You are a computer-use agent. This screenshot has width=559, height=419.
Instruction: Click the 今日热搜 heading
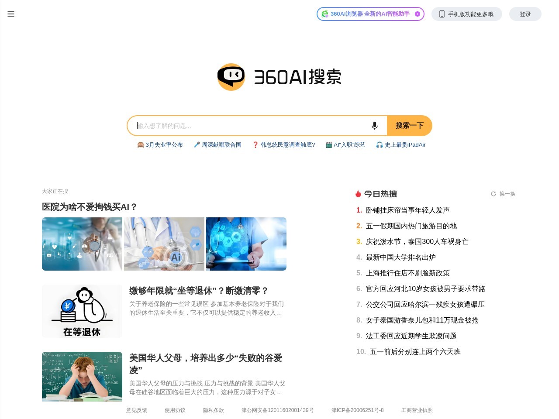(380, 194)
